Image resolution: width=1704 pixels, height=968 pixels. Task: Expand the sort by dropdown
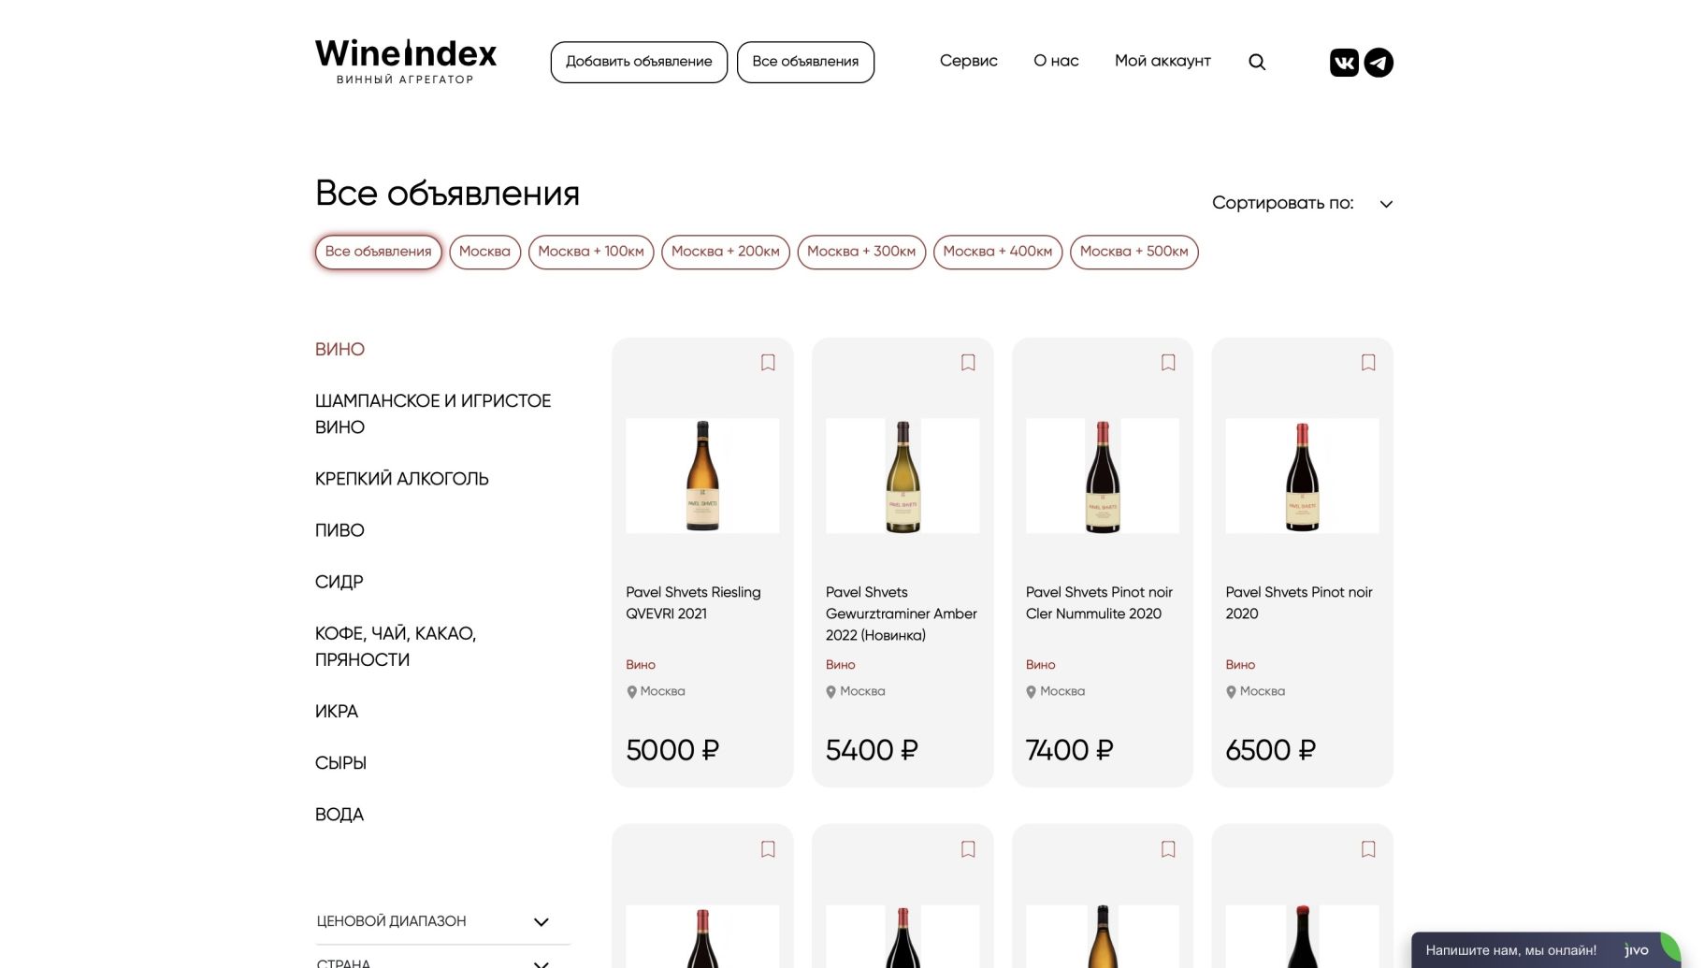click(x=1386, y=204)
